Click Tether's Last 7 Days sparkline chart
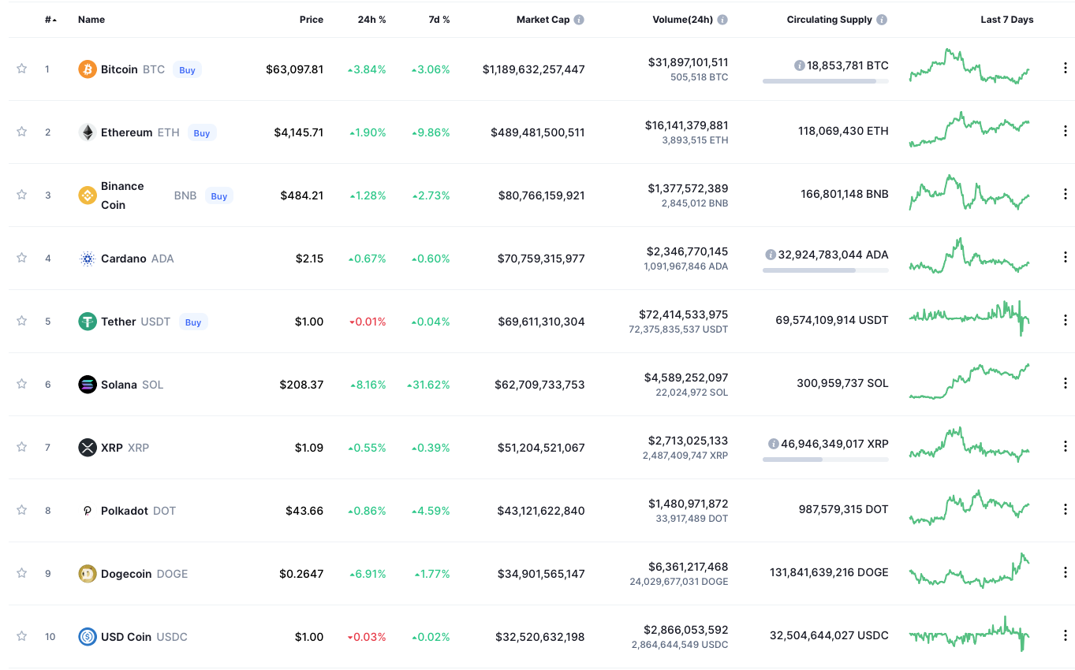 969,317
